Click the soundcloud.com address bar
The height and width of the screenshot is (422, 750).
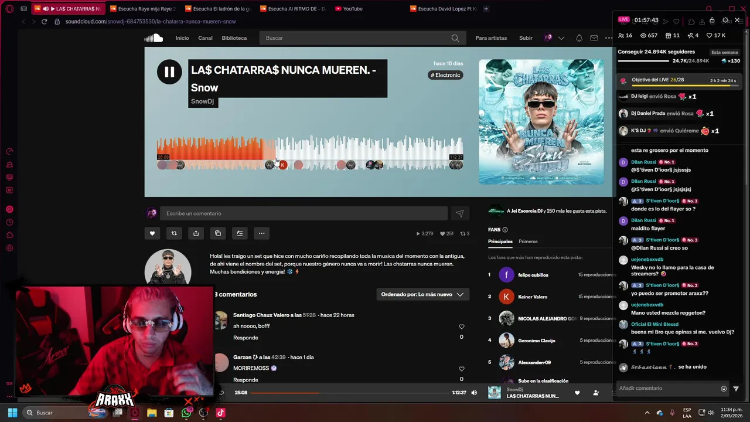151,22
